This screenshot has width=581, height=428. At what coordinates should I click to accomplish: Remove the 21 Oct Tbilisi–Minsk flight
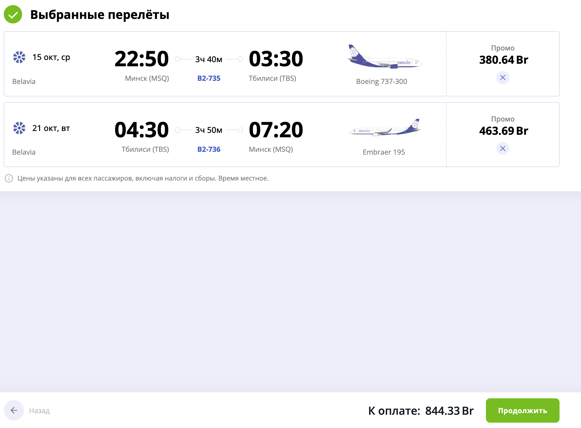pyautogui.click(x=503, y=149)
